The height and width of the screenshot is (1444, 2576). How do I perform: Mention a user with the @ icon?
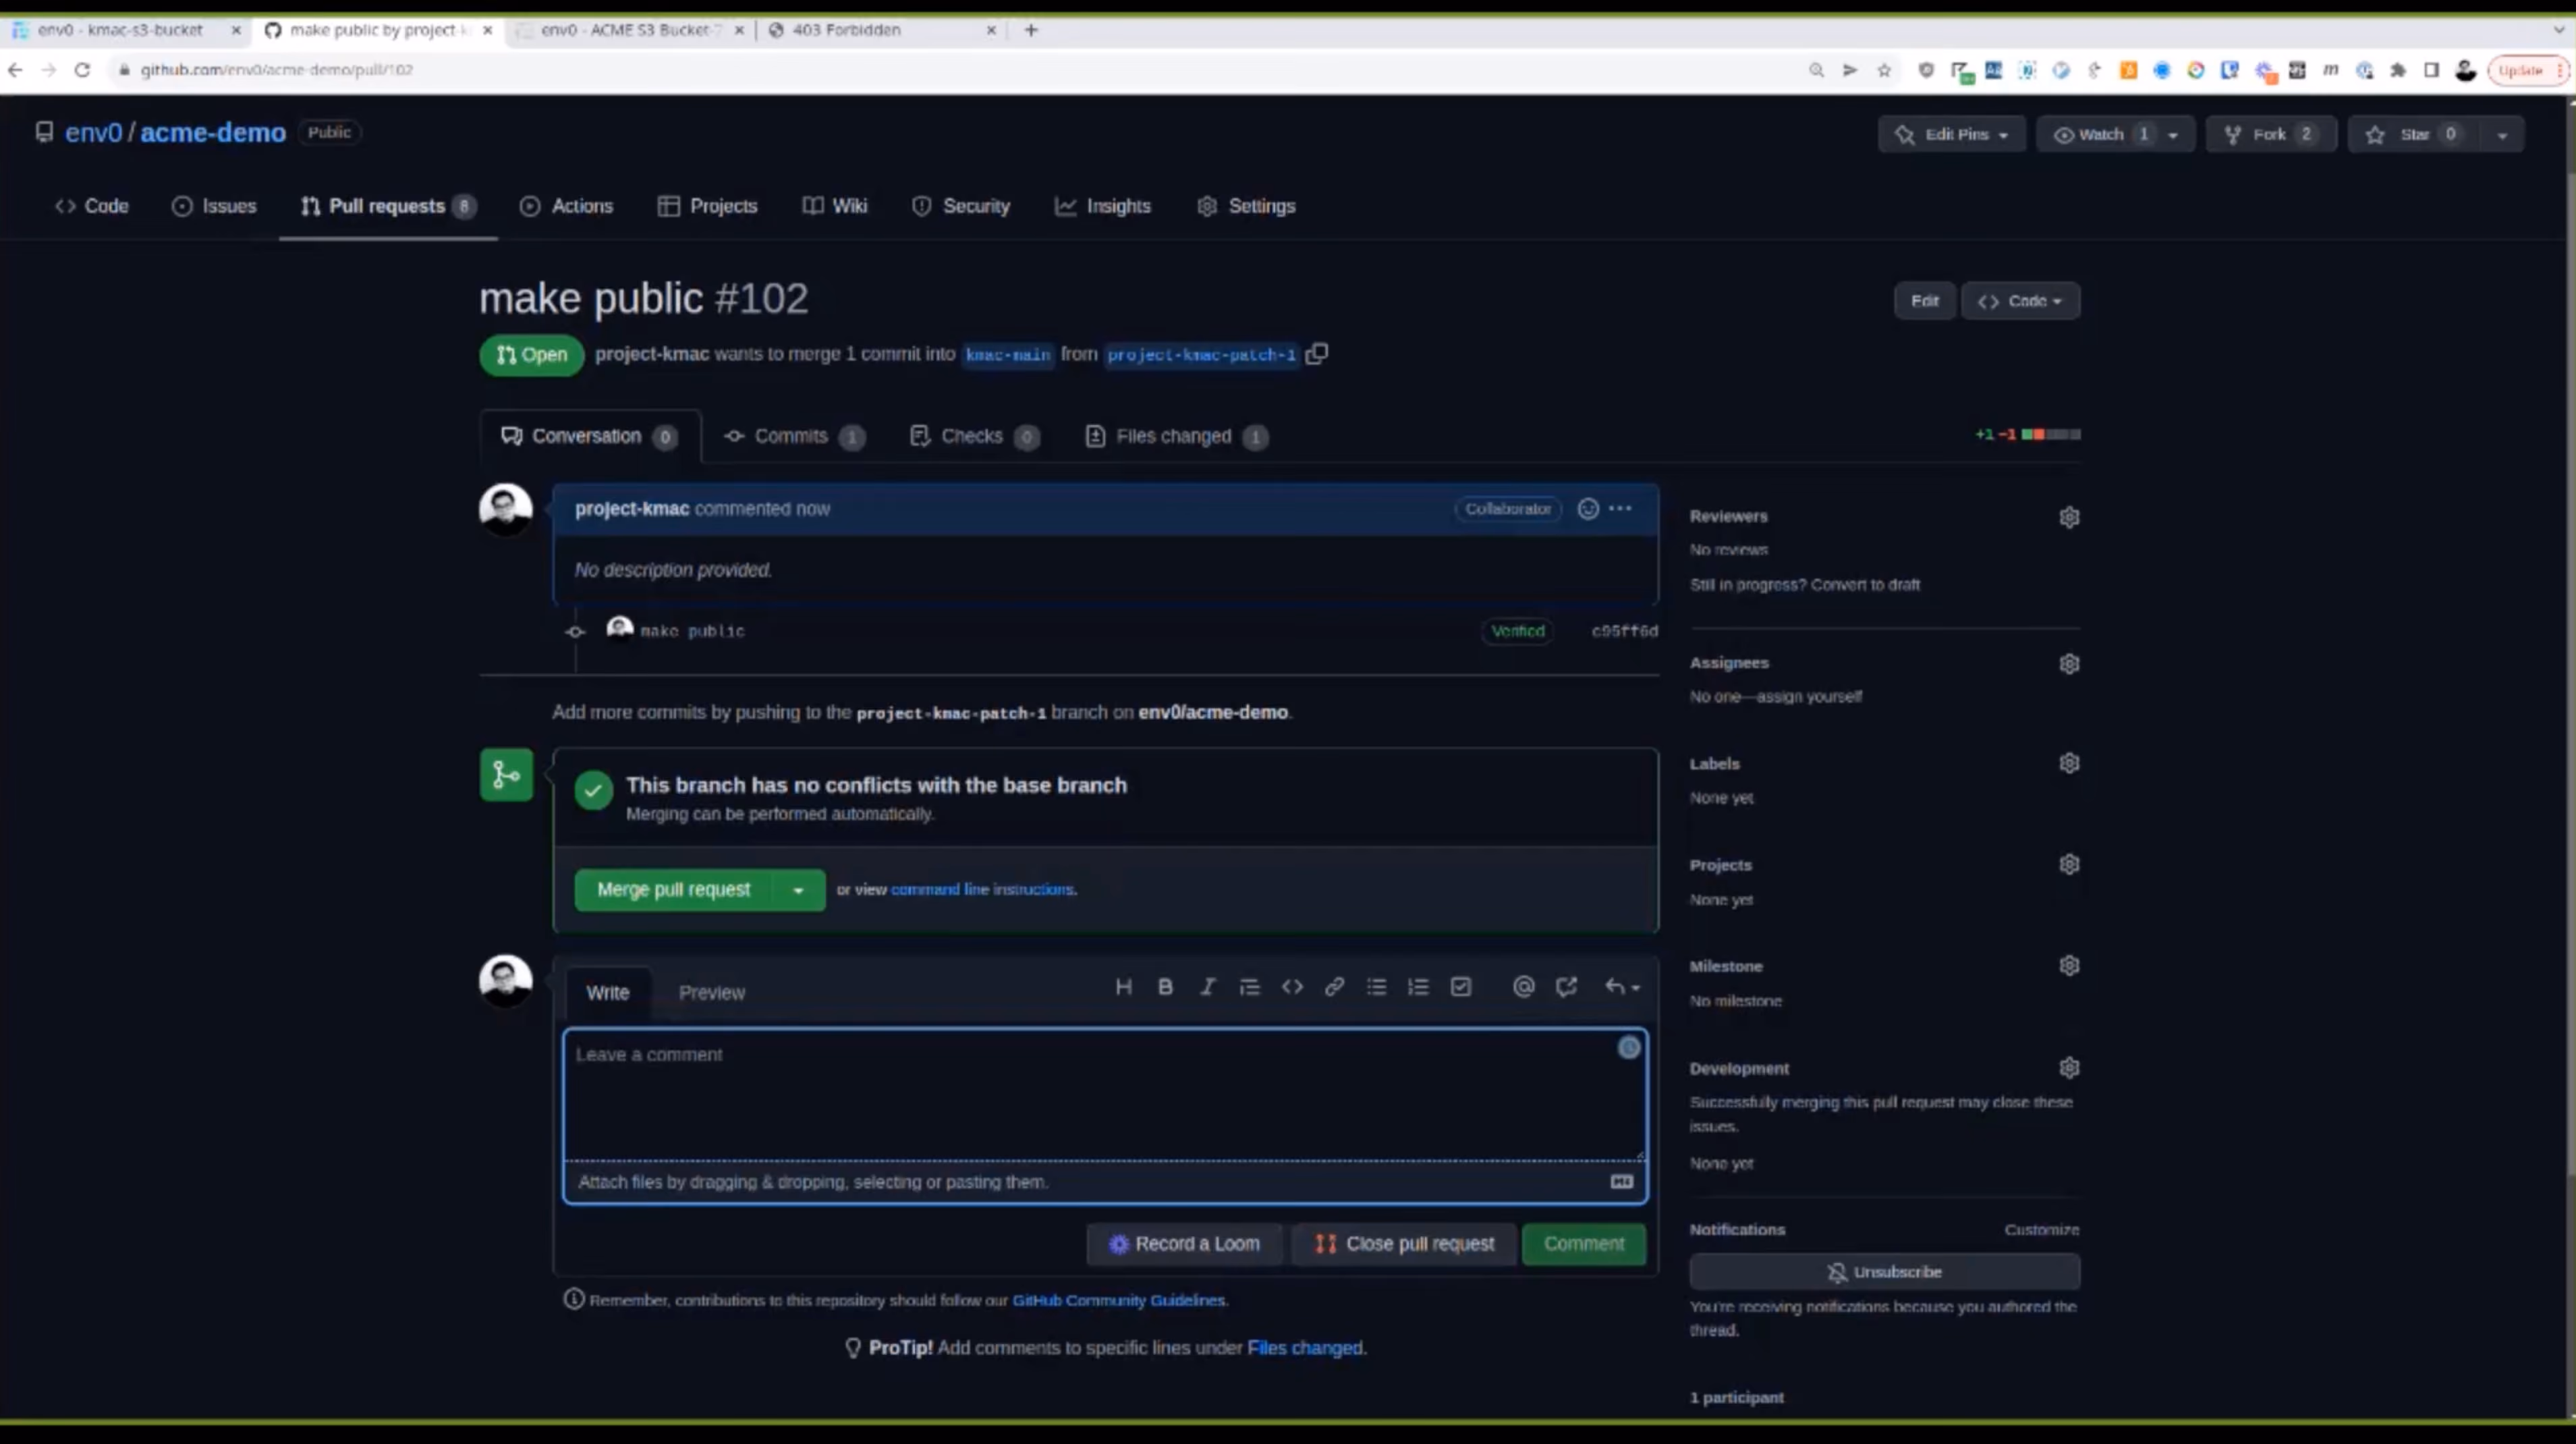coord(1523,987)
